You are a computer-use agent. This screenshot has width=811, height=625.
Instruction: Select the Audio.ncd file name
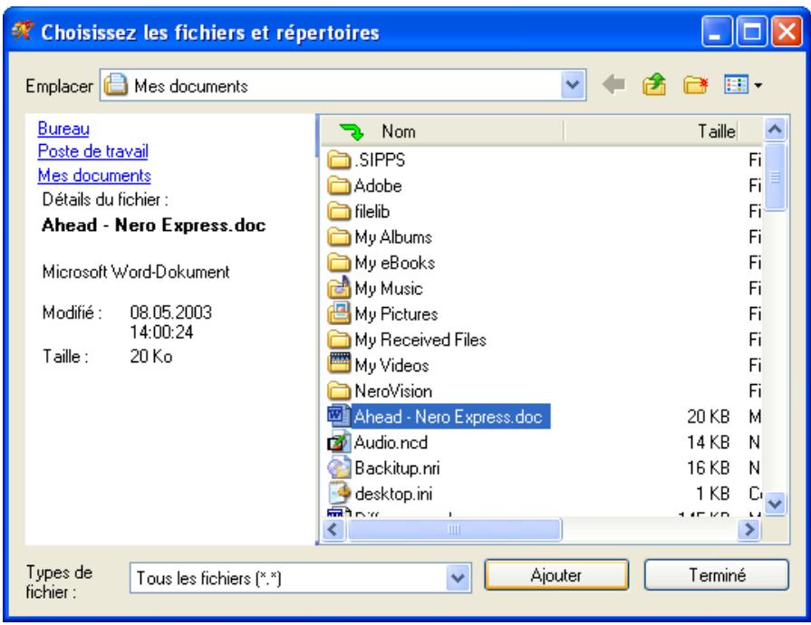391,442
